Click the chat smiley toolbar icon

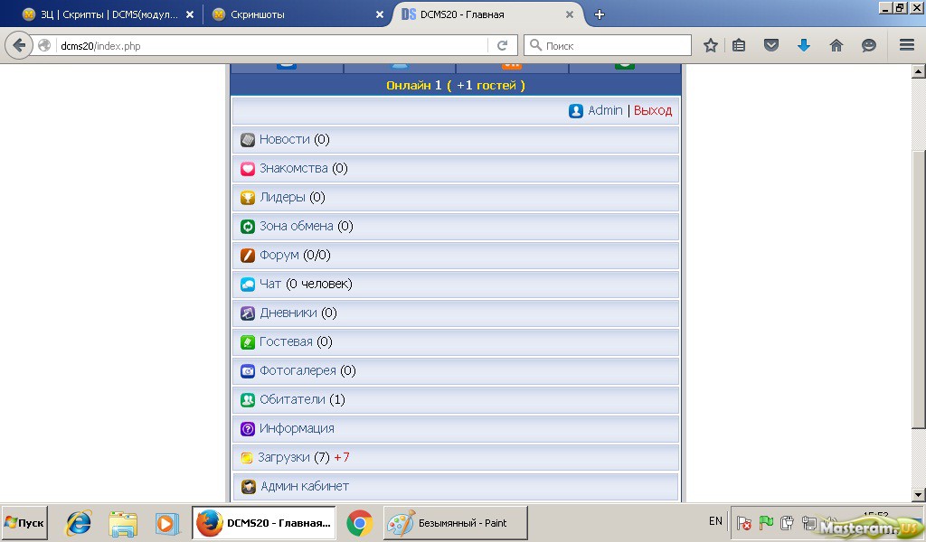(869, 45)
